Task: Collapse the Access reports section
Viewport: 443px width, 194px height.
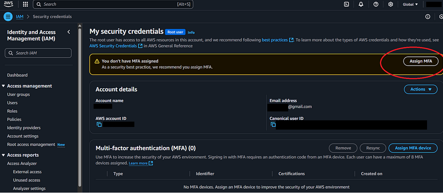Action: [x=4, y=155]
